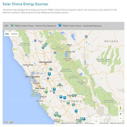This screenshot has width=127, height=127.
Task: Zoom in with the plus button
Action: [121, 114]
